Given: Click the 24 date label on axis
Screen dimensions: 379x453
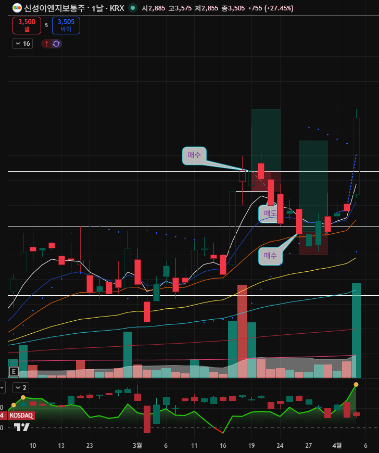Looking at the screenshot, I should (280, 445).
